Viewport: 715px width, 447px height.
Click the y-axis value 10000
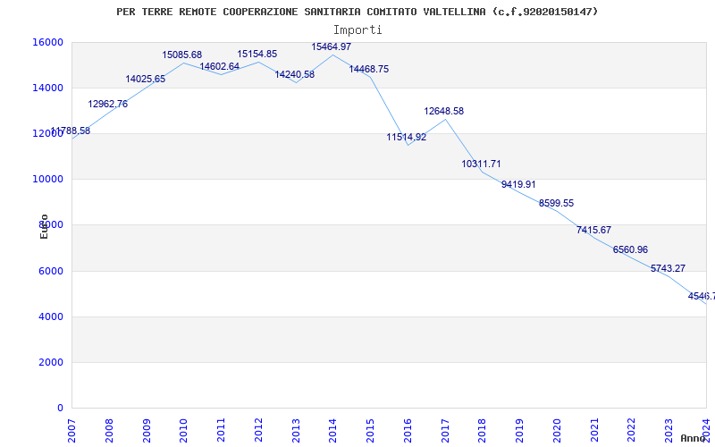click(48, 180)
